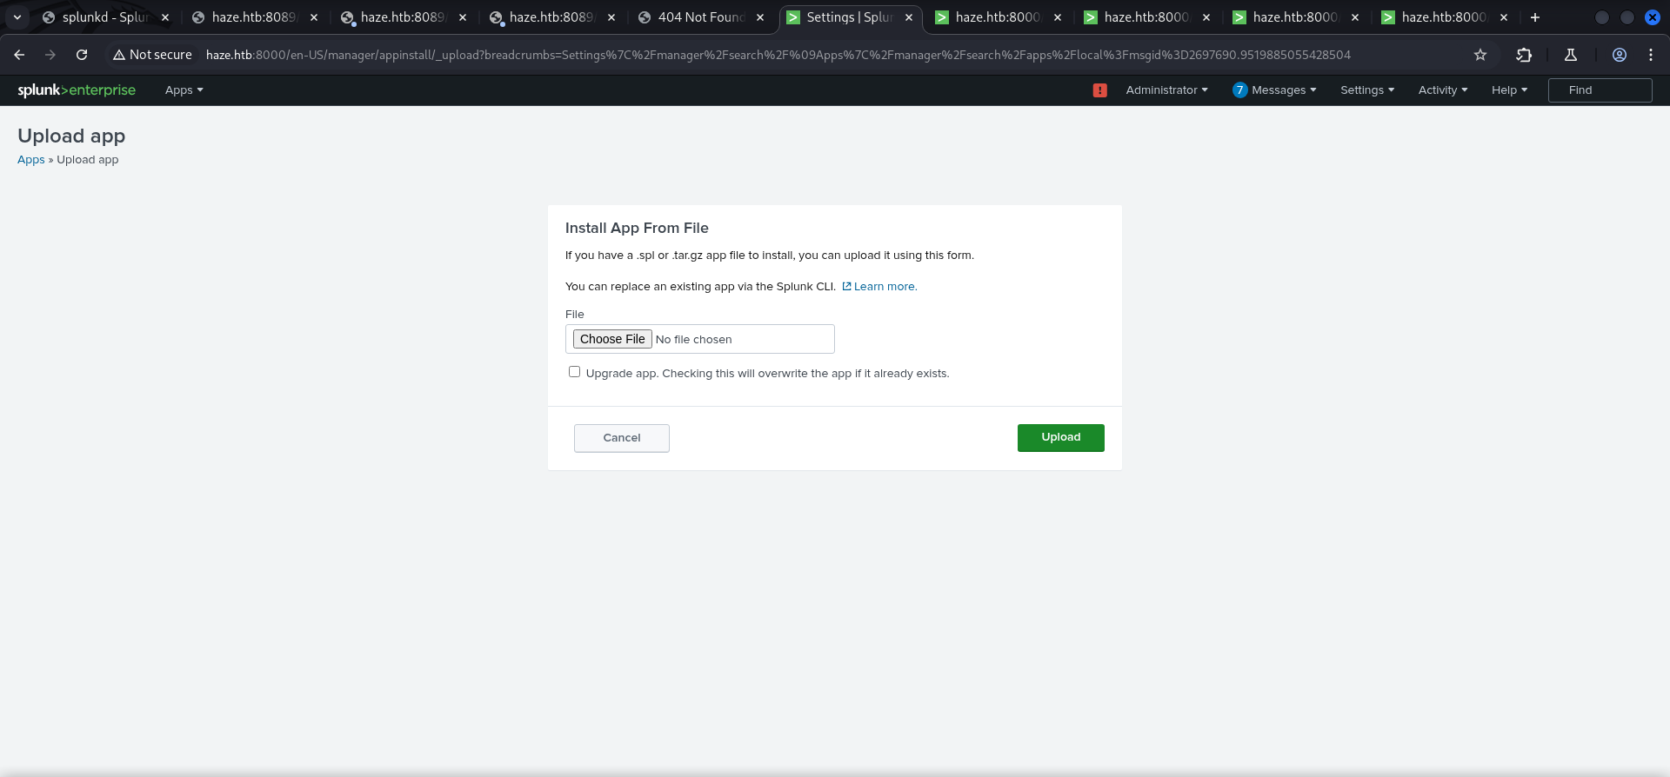Click the red alert warning icon

[1099, 90]
